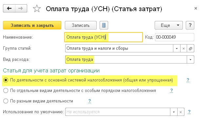This screenshot has height=128, width=210.
Task: Clear the Группа статей value
Action: 183,48
